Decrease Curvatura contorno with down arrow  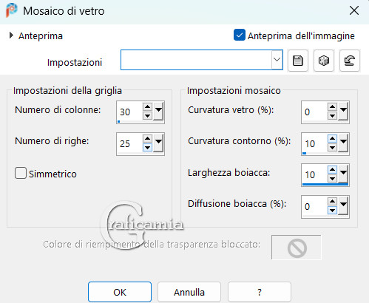[332, 148]
